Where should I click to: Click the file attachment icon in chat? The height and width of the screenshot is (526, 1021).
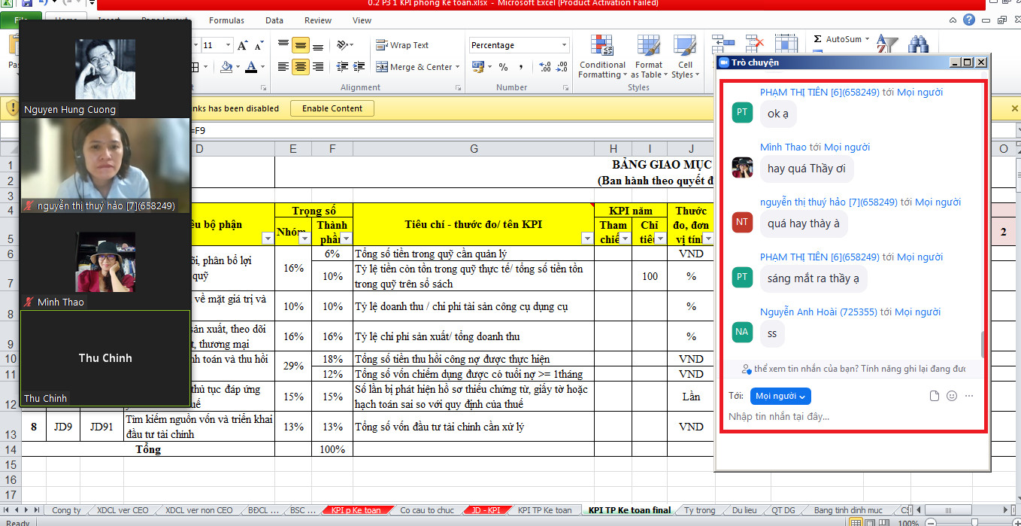pyautogui.click(x=935, y=396)
